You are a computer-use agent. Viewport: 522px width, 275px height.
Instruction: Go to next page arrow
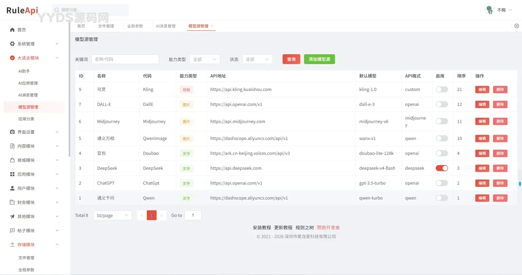[162, 215]
